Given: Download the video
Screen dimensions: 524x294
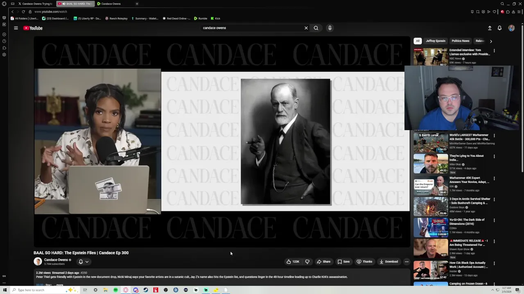Looking at the screenshot, I should [x=388, y=262].
